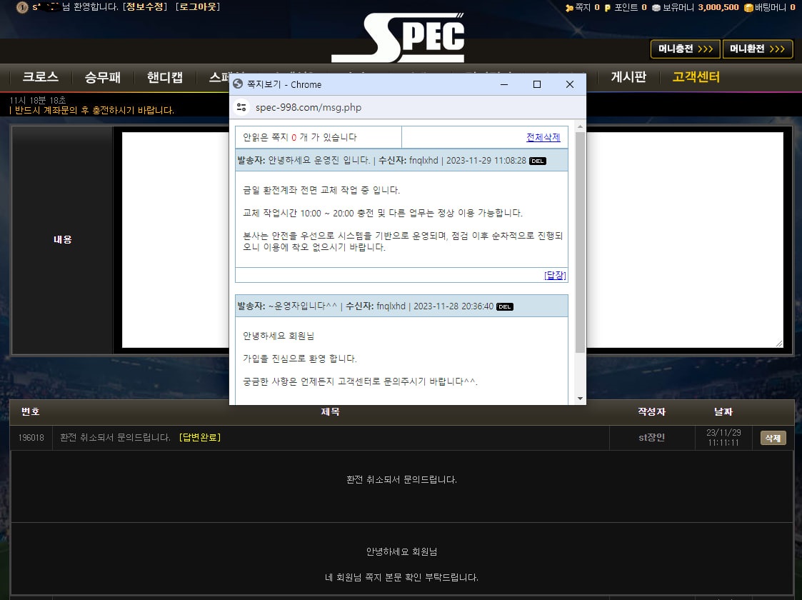Click the [답장] reply link
Image resolution: width=802 pixels, height=600 pixels.
(554, 275)
